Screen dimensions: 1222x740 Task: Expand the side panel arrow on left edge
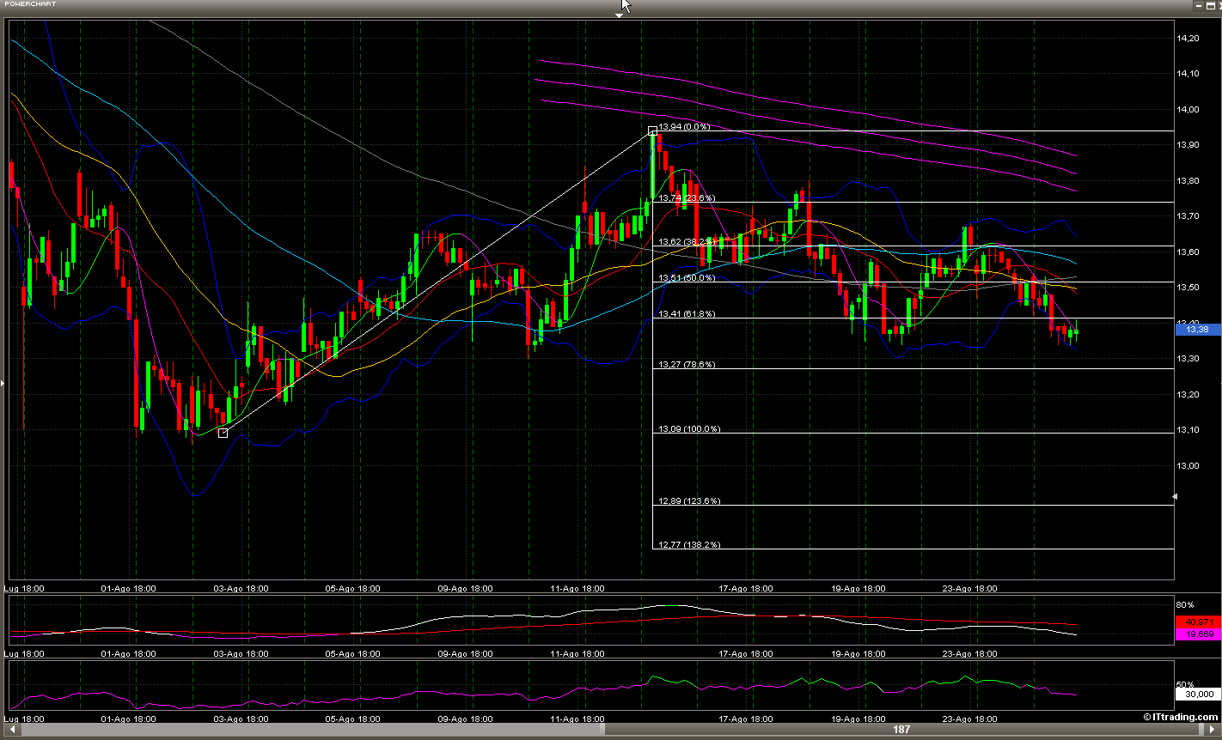(3, 383)
